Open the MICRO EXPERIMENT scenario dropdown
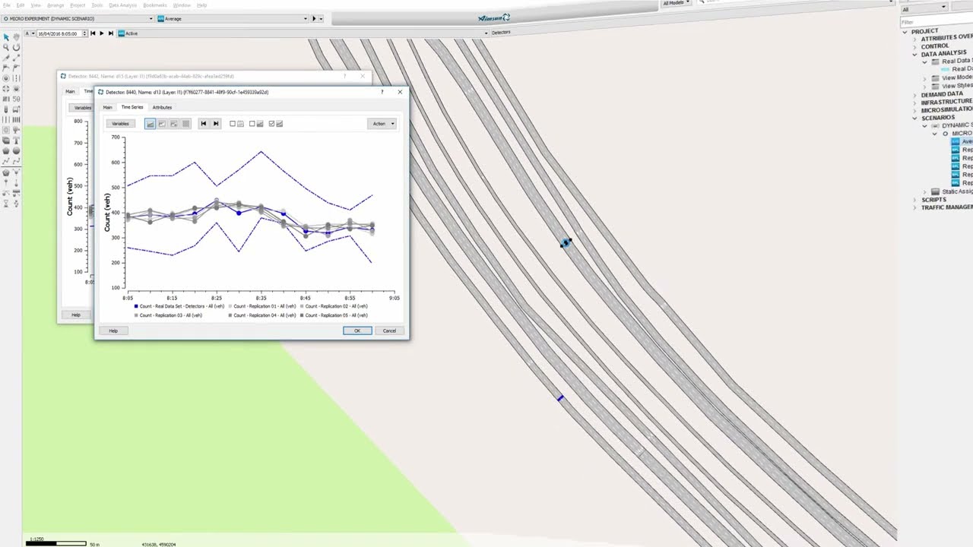Screen dimensions: 973x547 [x=78, y=18]
